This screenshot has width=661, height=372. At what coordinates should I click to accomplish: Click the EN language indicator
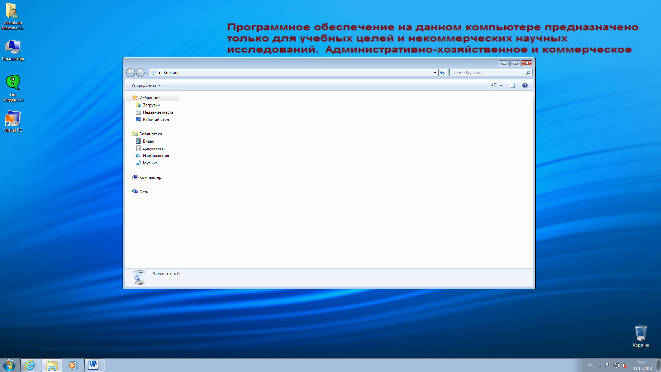click(590, 364)
